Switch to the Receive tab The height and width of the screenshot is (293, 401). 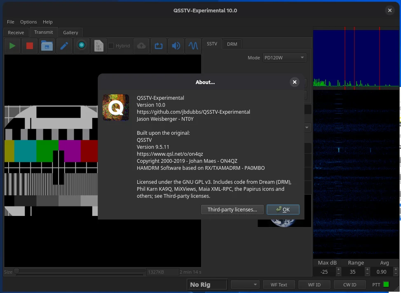click(x=16, y=33)
